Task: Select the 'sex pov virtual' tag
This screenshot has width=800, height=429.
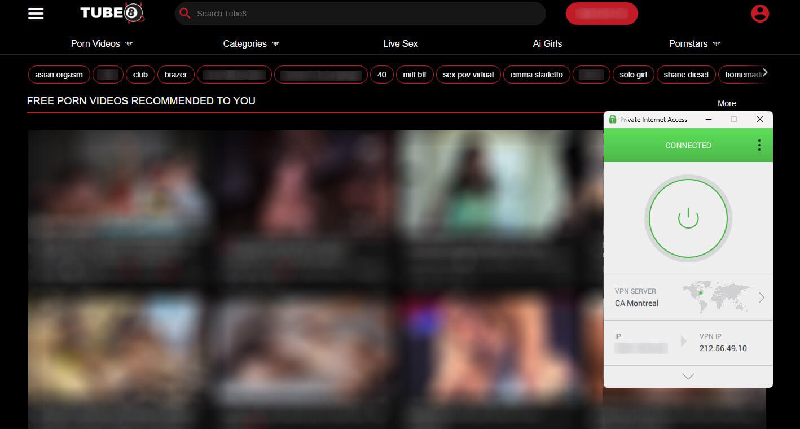Action: point(468,75)
